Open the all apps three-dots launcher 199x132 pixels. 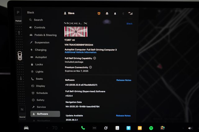[95, 128]
